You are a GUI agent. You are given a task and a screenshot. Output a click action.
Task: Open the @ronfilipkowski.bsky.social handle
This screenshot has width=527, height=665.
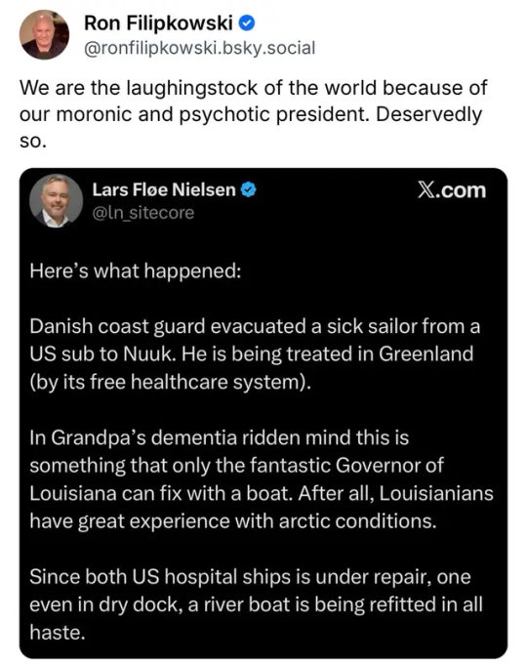pos(200,48)
